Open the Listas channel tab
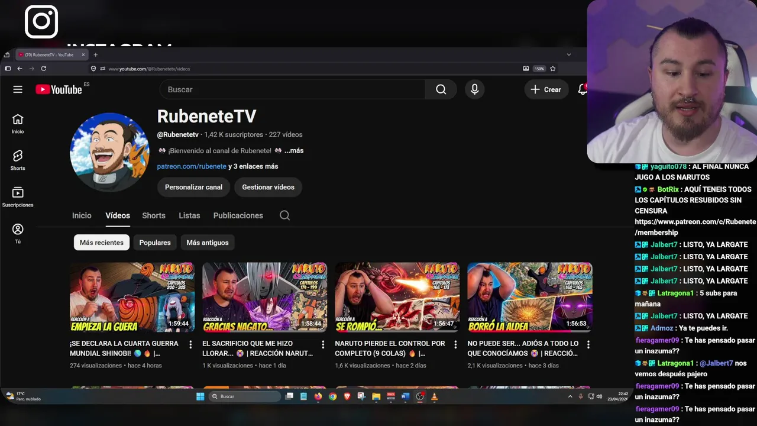 pyautogui.click(x=189, y=215)
